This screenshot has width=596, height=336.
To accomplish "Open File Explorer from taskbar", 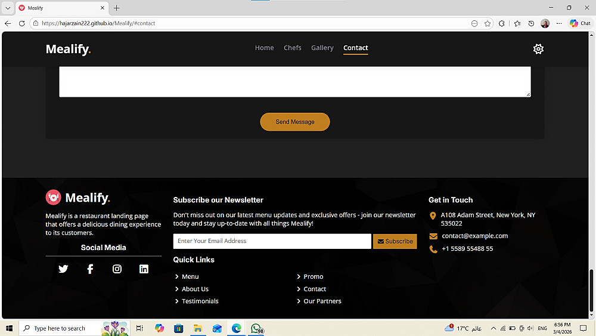I will tap(198, 328).
